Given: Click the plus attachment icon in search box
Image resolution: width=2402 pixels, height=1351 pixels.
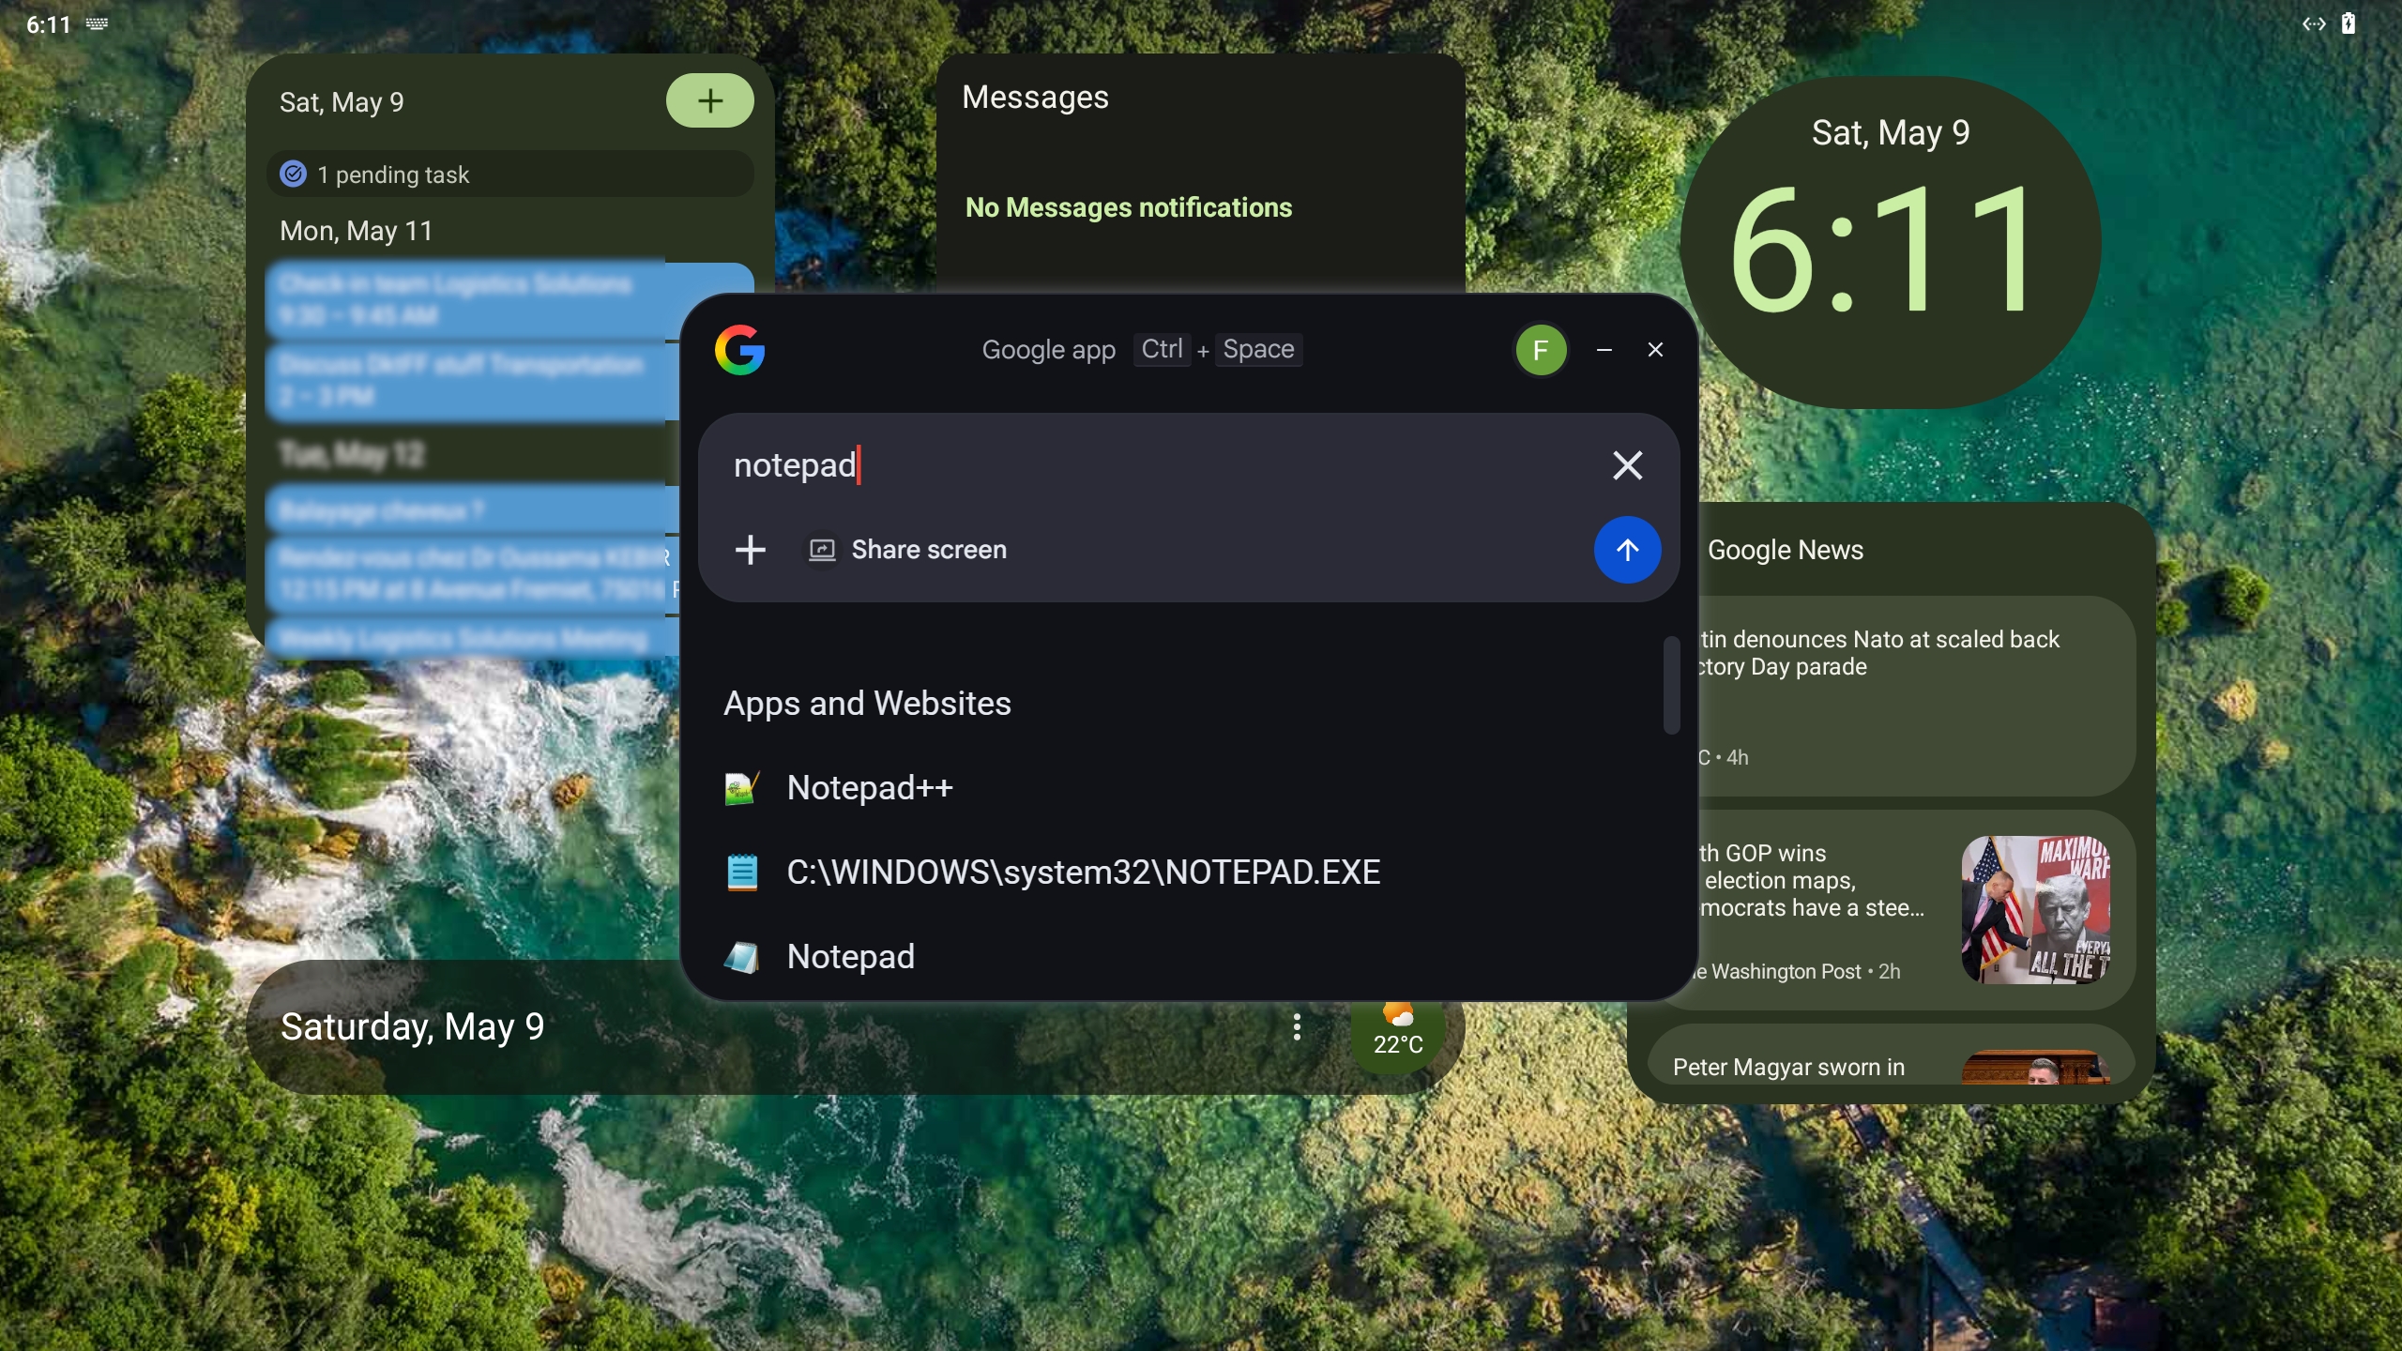Looking at the screenshot, I should pyautogui.click(x=750, y=550).
